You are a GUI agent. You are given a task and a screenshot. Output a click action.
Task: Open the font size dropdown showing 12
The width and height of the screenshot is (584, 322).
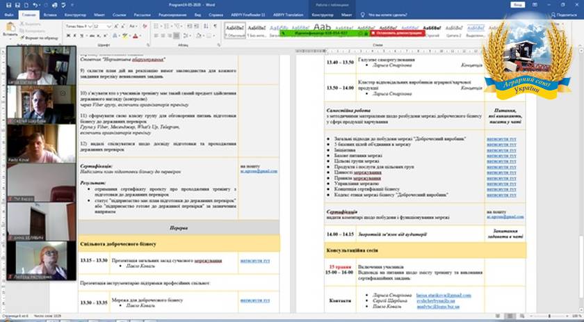[x=109, y=26]
